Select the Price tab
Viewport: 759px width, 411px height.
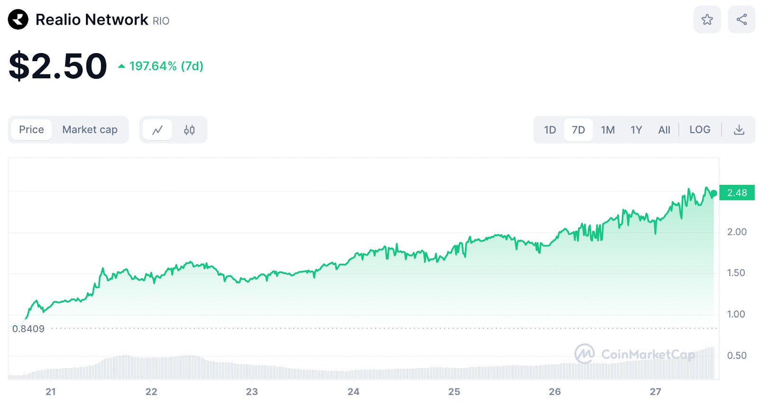tap(31, 130)
